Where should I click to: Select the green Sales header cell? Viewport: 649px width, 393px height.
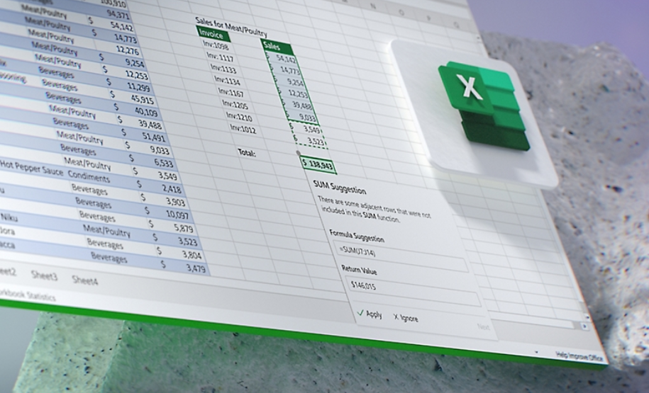pyautogui.click(x=277, y=47)
